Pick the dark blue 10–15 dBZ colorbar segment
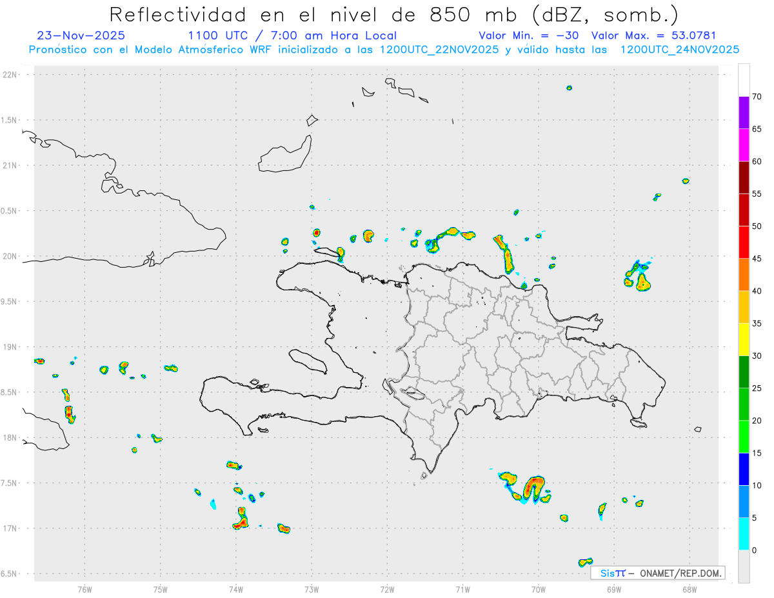This screenshot has height=598, width=774. (744, 469)
